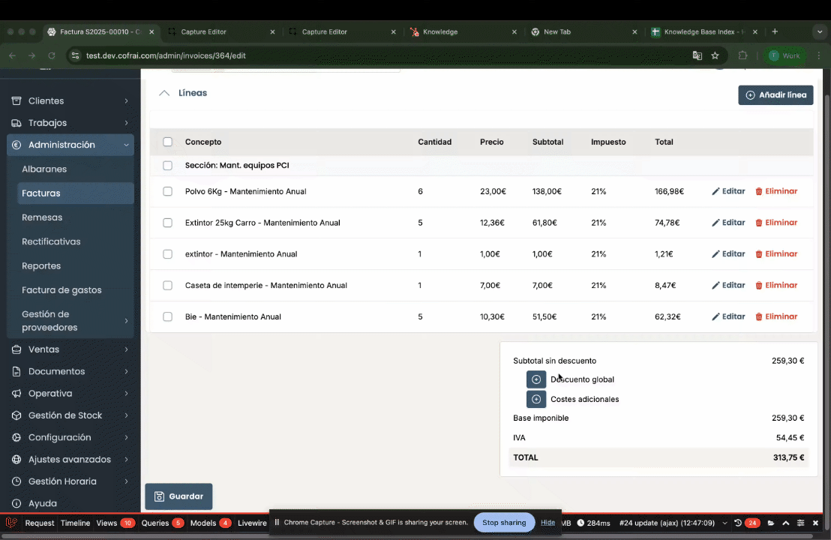This screenshot has height=540, width=831.
Task: Collapse the Líneas section chevron
Action: 164,93
